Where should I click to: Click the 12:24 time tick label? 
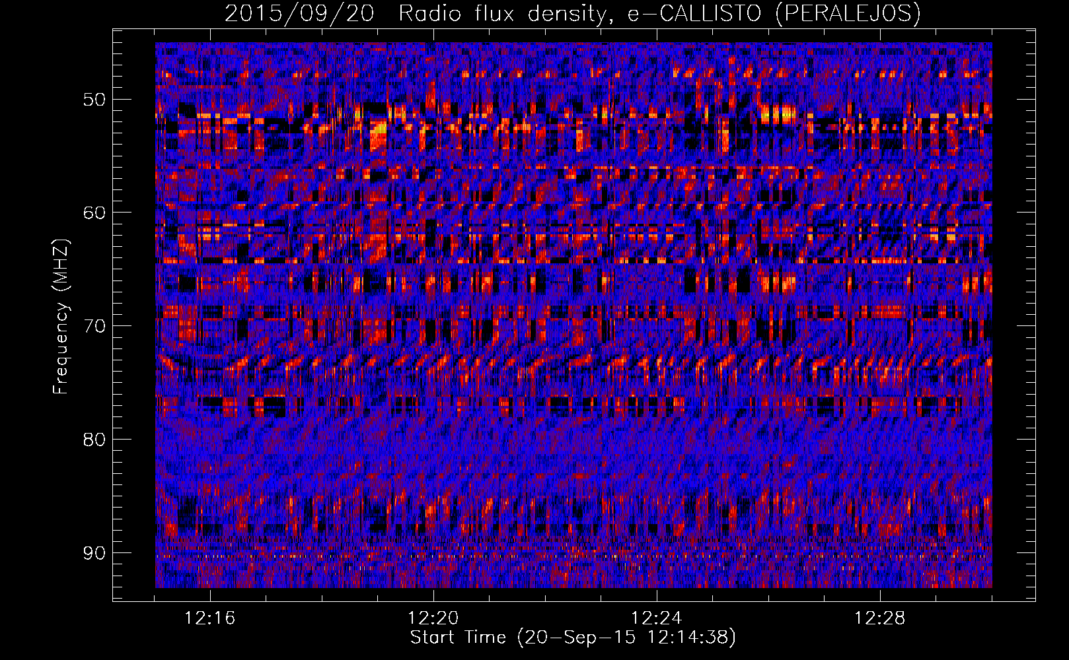tap(657, 618)
